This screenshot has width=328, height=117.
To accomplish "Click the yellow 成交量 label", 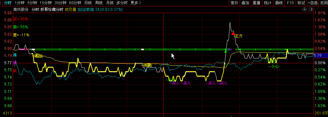I will [x=70, y=10].
